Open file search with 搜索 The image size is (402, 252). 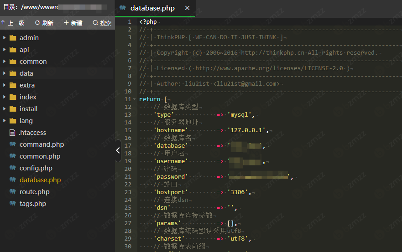coord(102,23)
